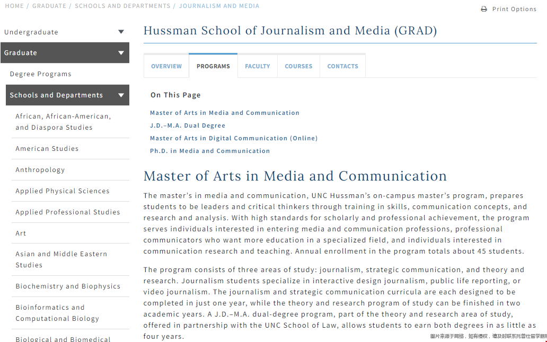Click the Schools and Departments breadcrumb
Screen dimensions: 547x342
pos(122,6)
